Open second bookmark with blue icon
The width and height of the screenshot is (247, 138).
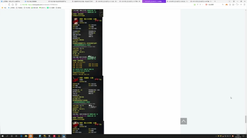pos(11,8)
